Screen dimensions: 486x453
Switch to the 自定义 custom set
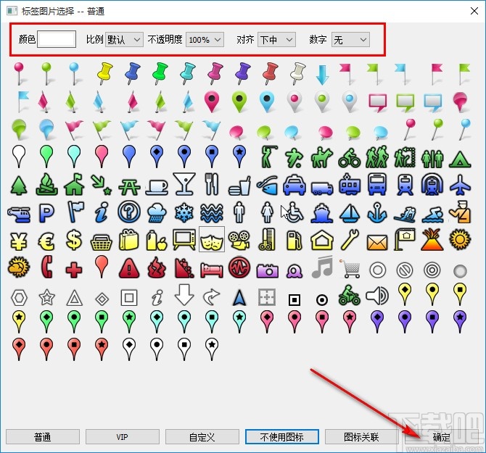tap(202, 437)
